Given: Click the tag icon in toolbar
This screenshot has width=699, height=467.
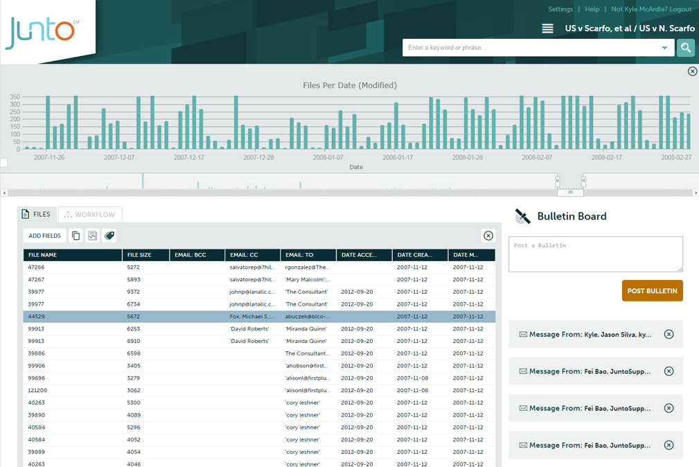Looking at the screenshot, I should pyautogui.click(x=109, y=236).
